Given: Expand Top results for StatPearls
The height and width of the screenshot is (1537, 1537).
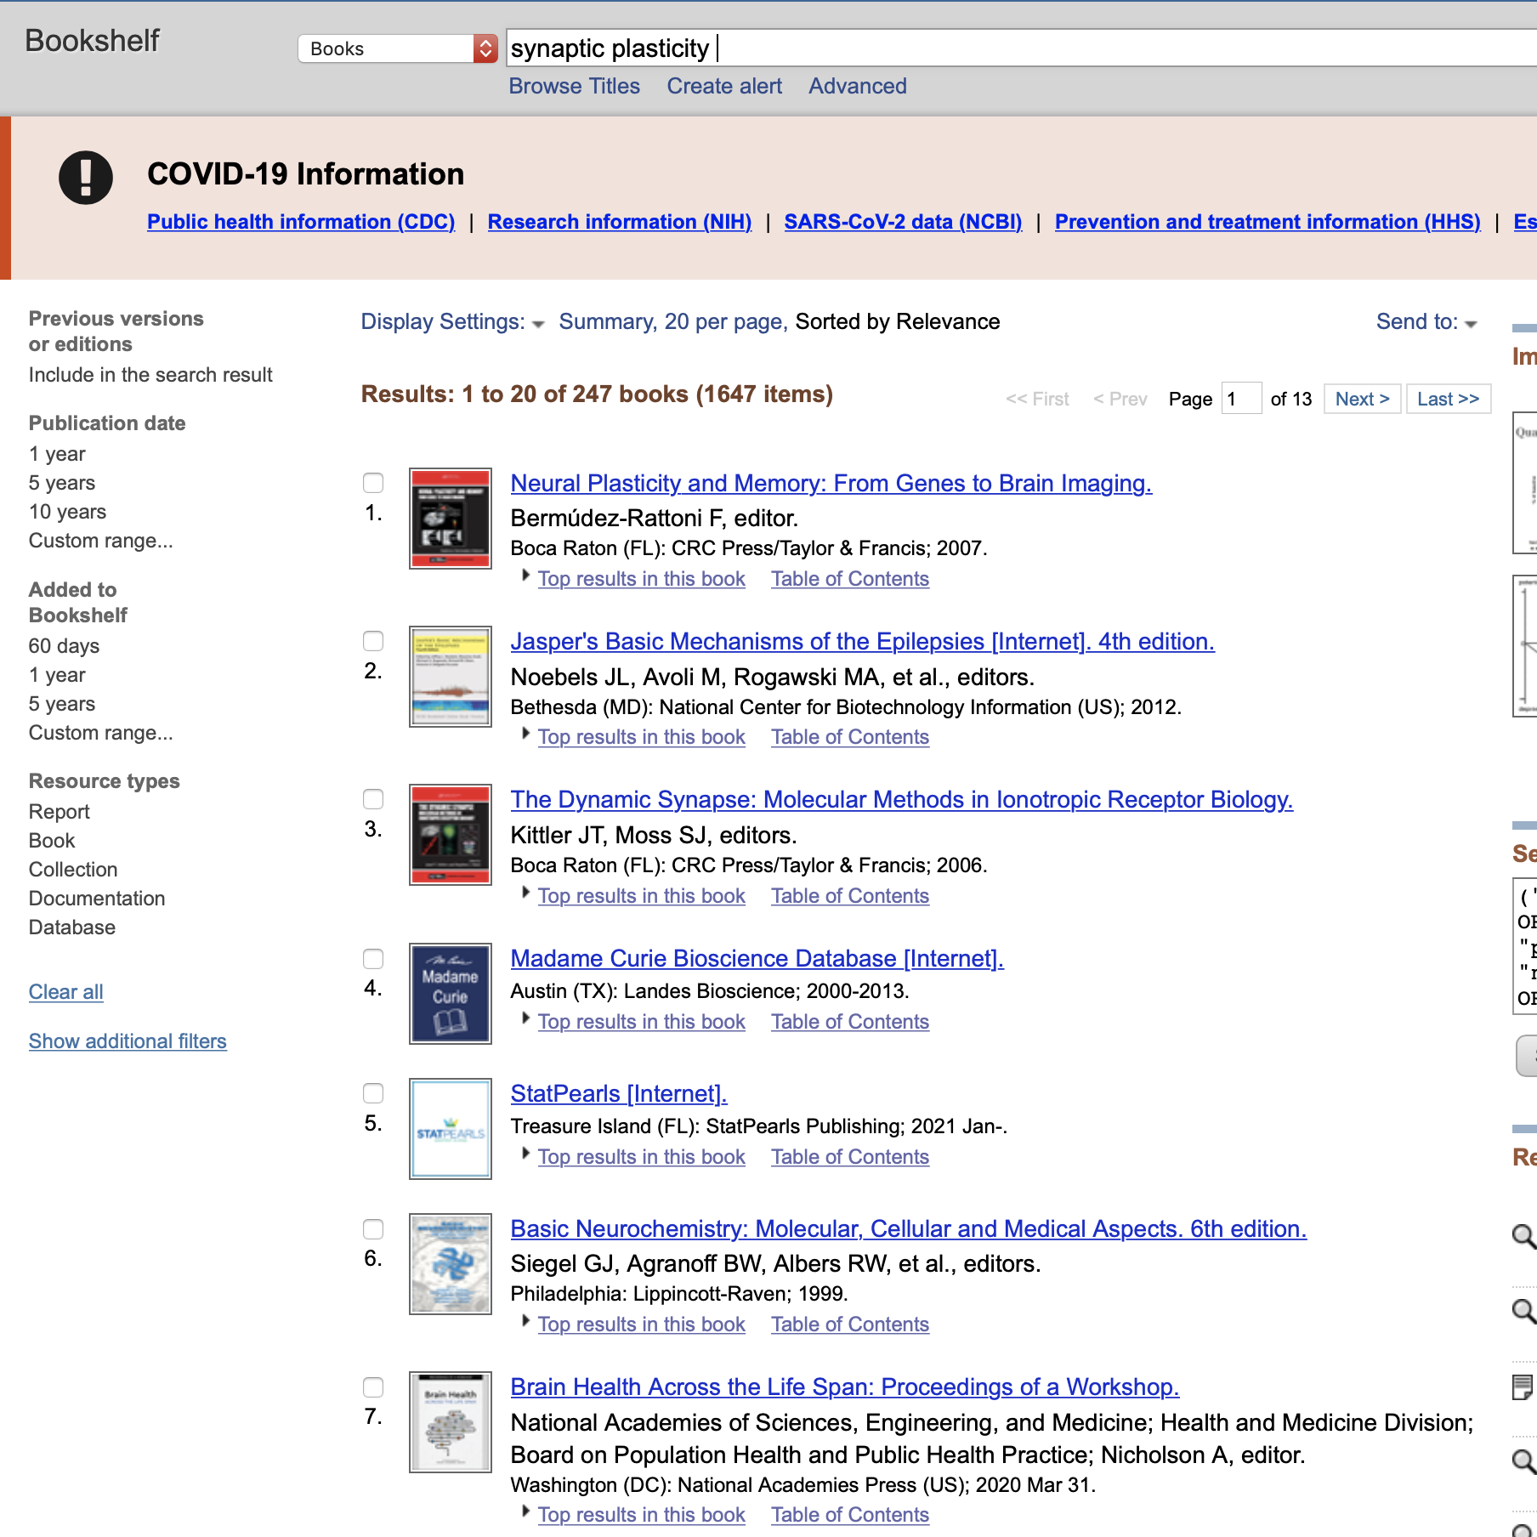Looking at the screenshot, I should pyautogui.click(x=641, y=1157).
